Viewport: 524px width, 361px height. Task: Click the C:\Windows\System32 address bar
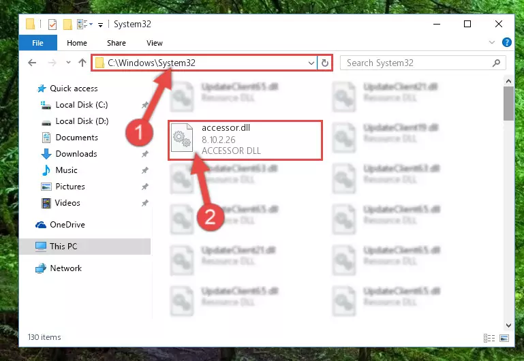(x=204, y=63)
